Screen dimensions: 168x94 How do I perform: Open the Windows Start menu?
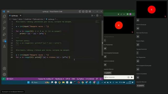pyautogui.click(x=29, y=83)
